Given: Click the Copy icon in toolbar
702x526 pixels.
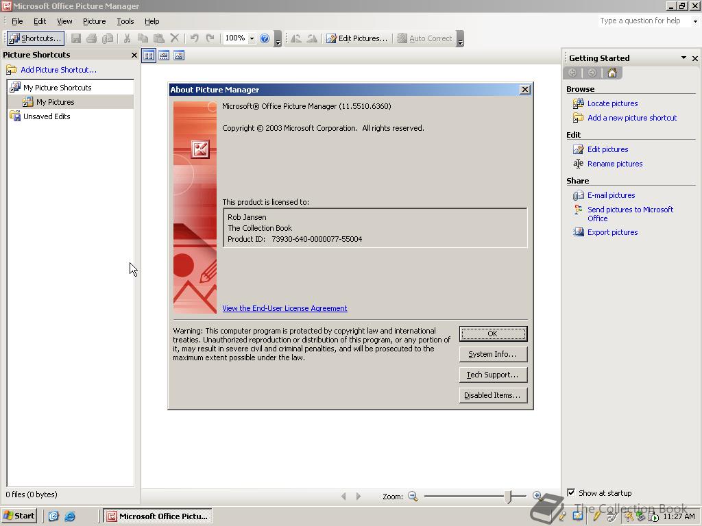Looking at the screenshot, I should pyautogui.click(x=143, y=38).
